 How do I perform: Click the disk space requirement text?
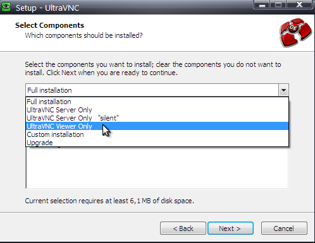(x=109, y=201)
